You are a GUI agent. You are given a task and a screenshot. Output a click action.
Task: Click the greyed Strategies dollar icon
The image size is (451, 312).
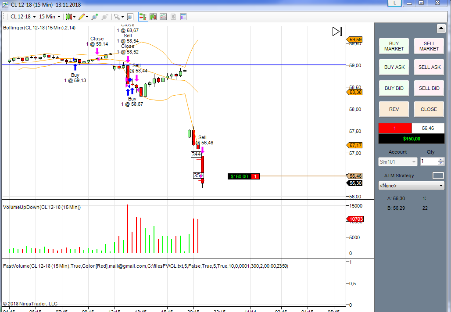tap(173, 17)
